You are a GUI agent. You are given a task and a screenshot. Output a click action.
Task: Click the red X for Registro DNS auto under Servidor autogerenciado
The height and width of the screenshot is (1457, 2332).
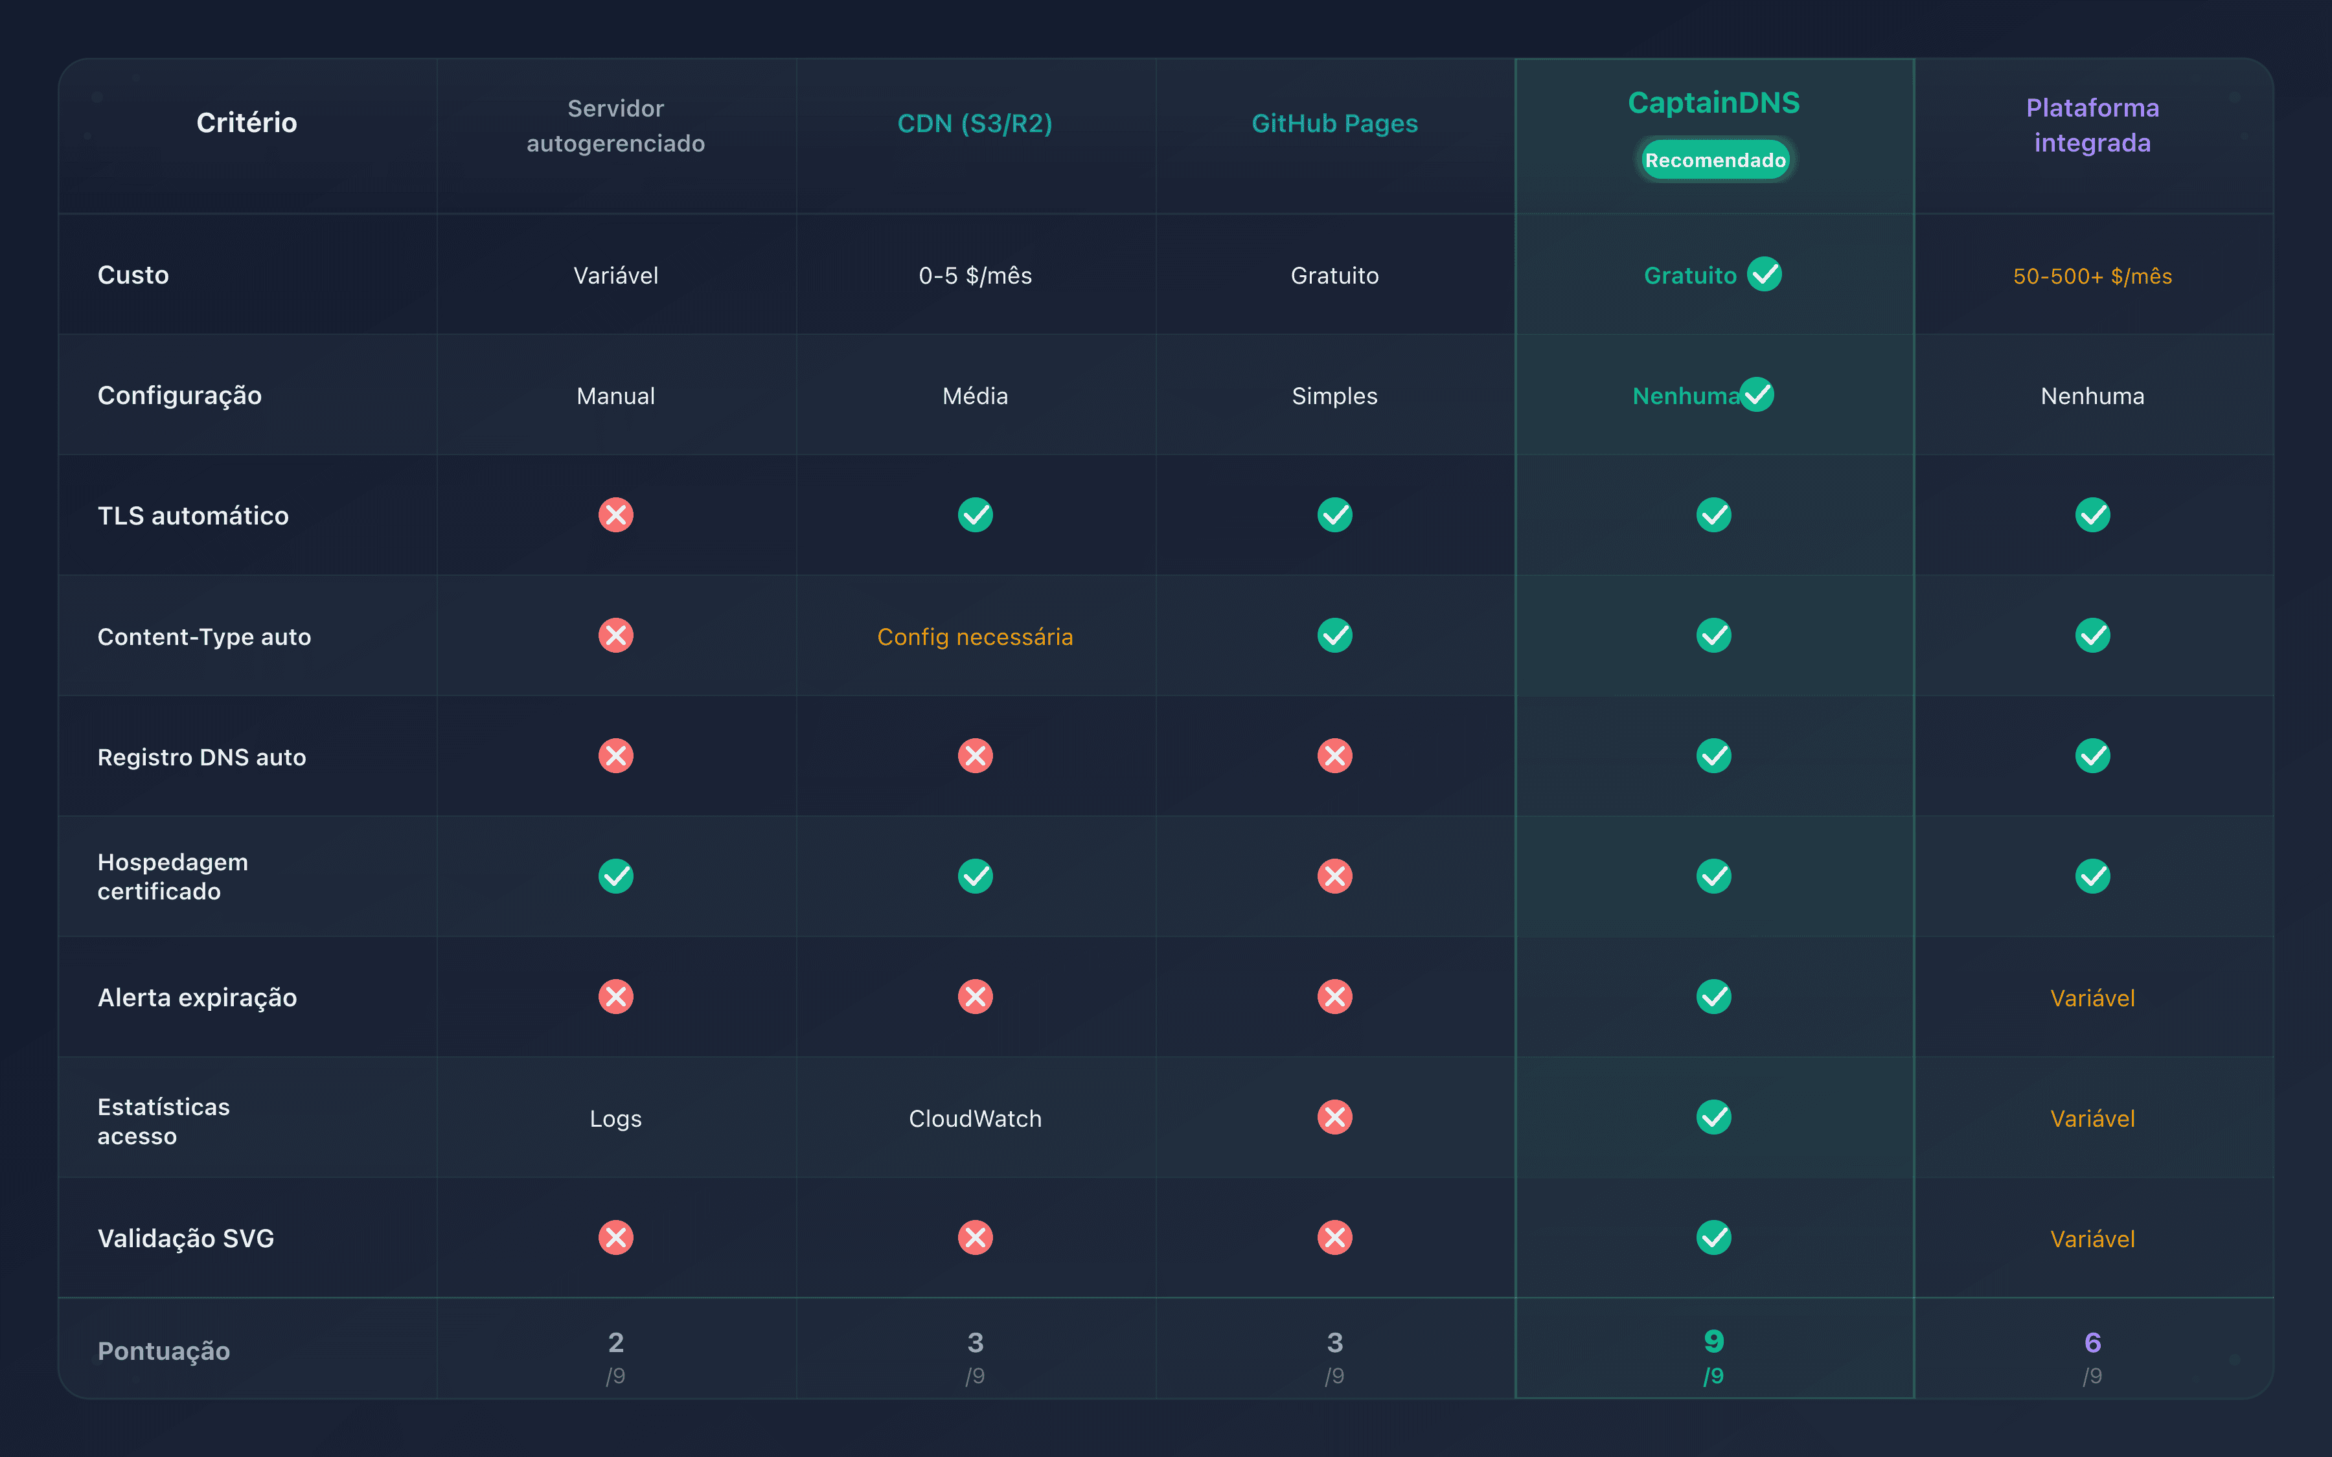tap(616, 756)
